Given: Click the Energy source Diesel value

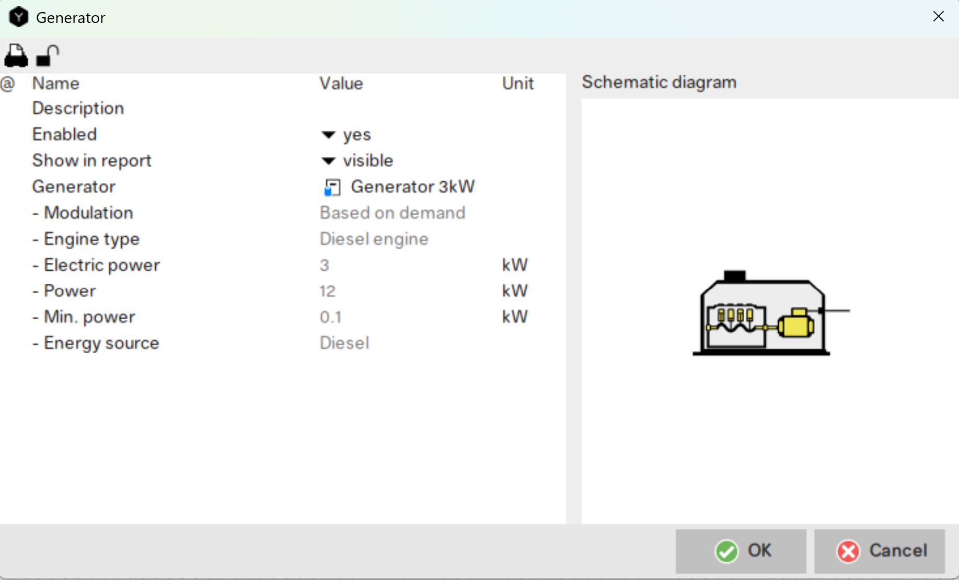Looking at the screenshot, I should tap(344, 343).
